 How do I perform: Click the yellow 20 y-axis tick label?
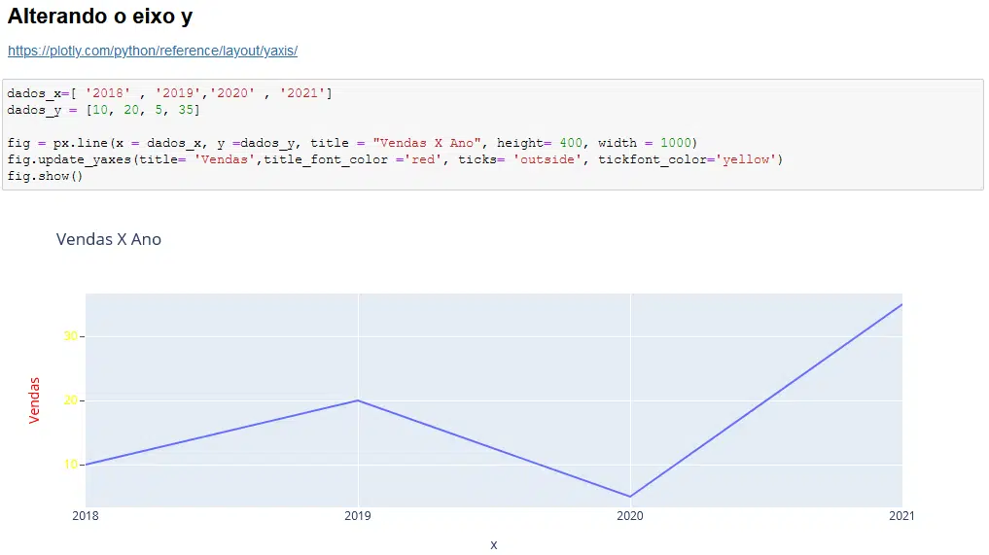[x=70, y=400]
